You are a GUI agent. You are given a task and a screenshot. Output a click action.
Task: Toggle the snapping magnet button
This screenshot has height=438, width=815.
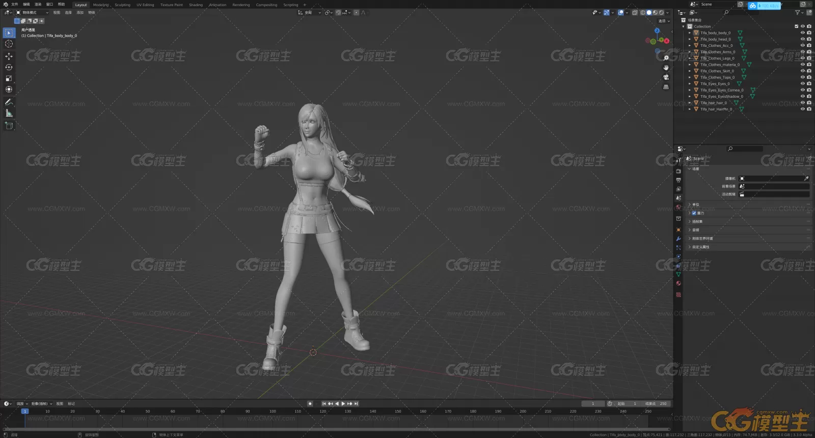[x=338, y=12]
